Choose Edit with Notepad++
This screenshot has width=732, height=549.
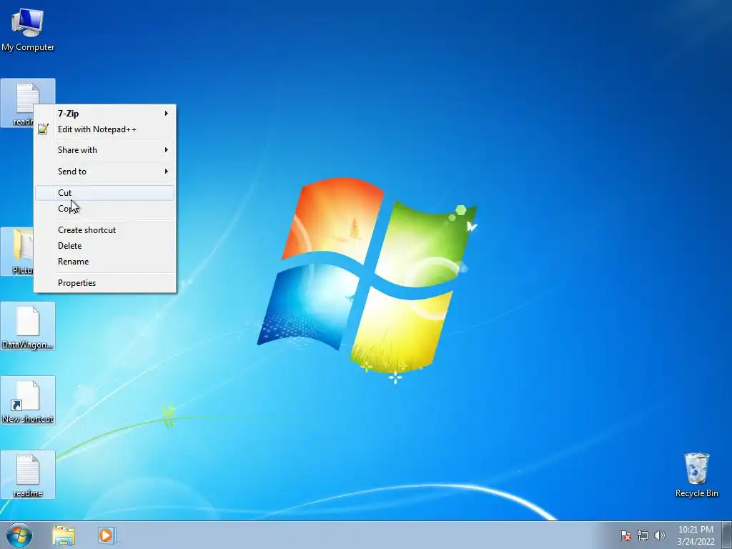point(104,129)
